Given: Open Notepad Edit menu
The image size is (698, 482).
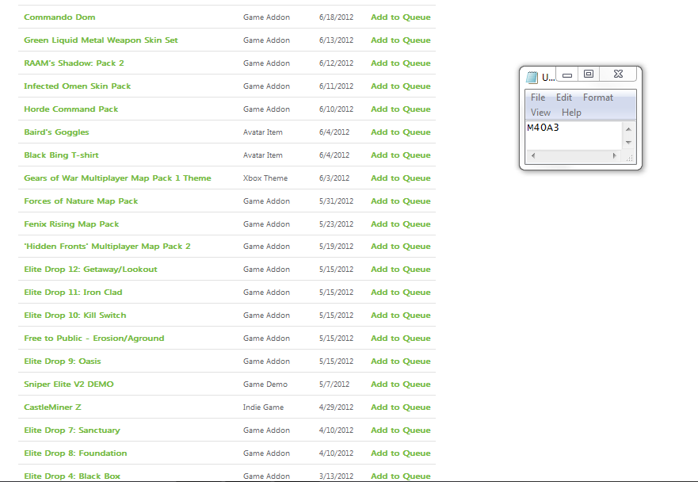Looking at the screenshot, I should (x=563, y=98).
